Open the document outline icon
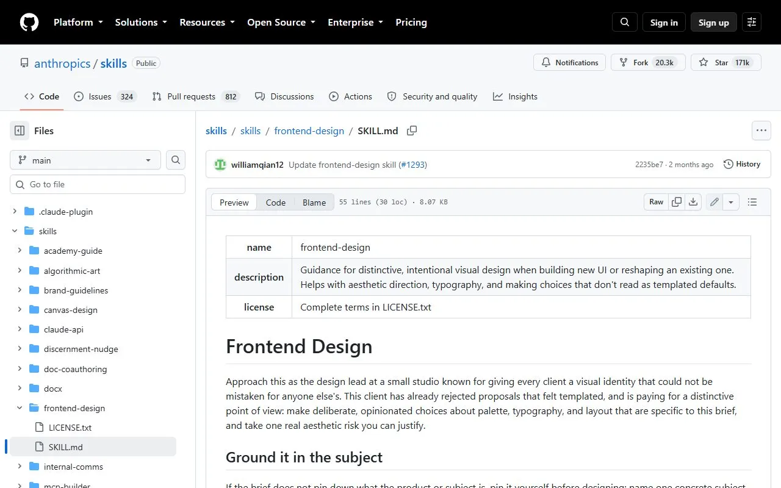This screenshot has height=488, width=781. pos(752,202)
